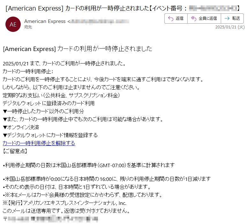
Task: Click the 【ご留意点】 section heading
Action: 15,151
